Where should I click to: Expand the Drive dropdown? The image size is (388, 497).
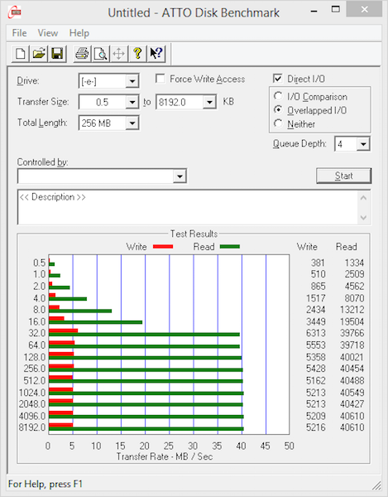click(132, 81)
